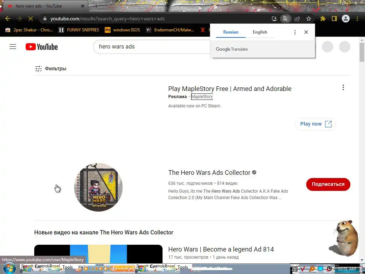This screenshot has width=365, height=274.
Task: Click the YouTube logo
Action: point(42,47)
